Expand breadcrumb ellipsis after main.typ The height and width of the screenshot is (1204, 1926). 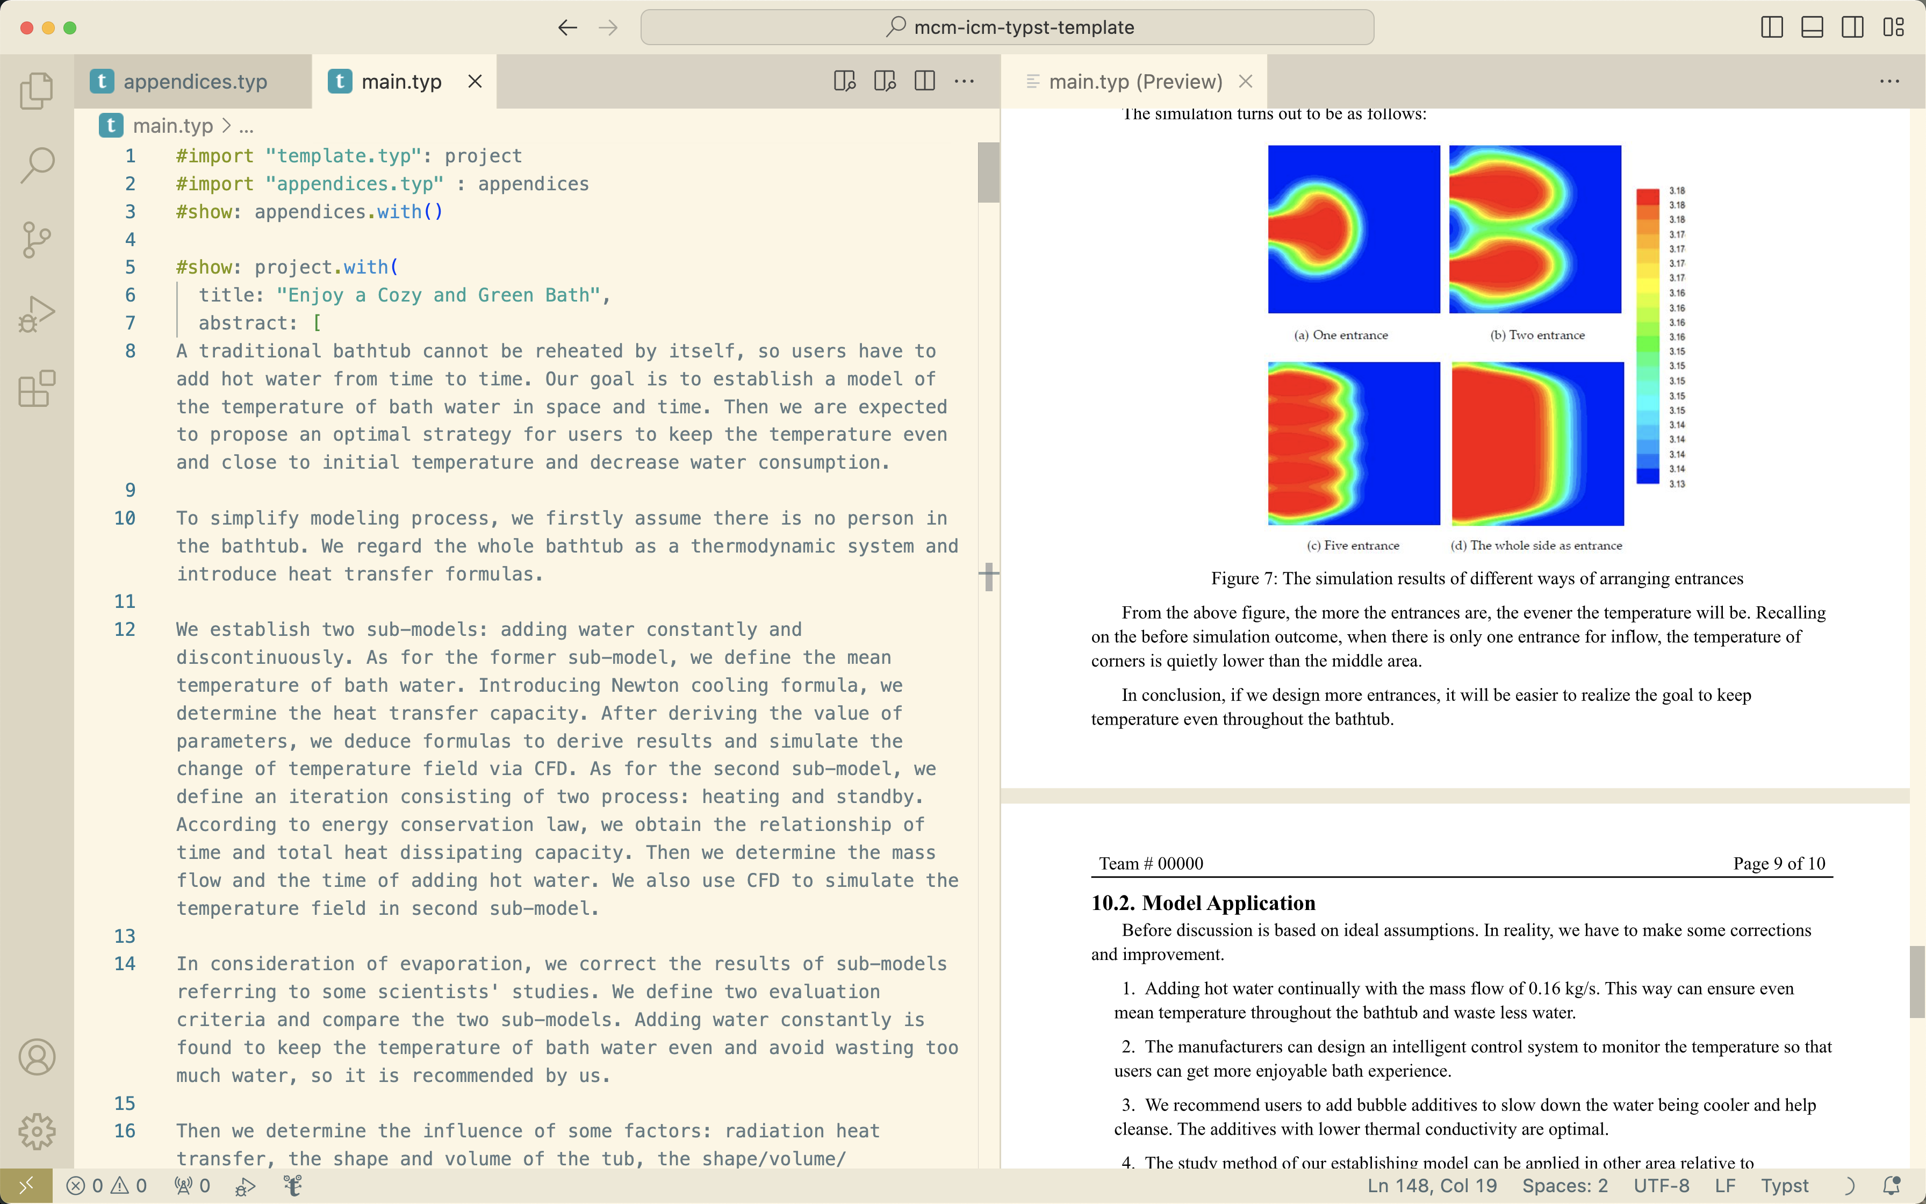coord(247,127)
